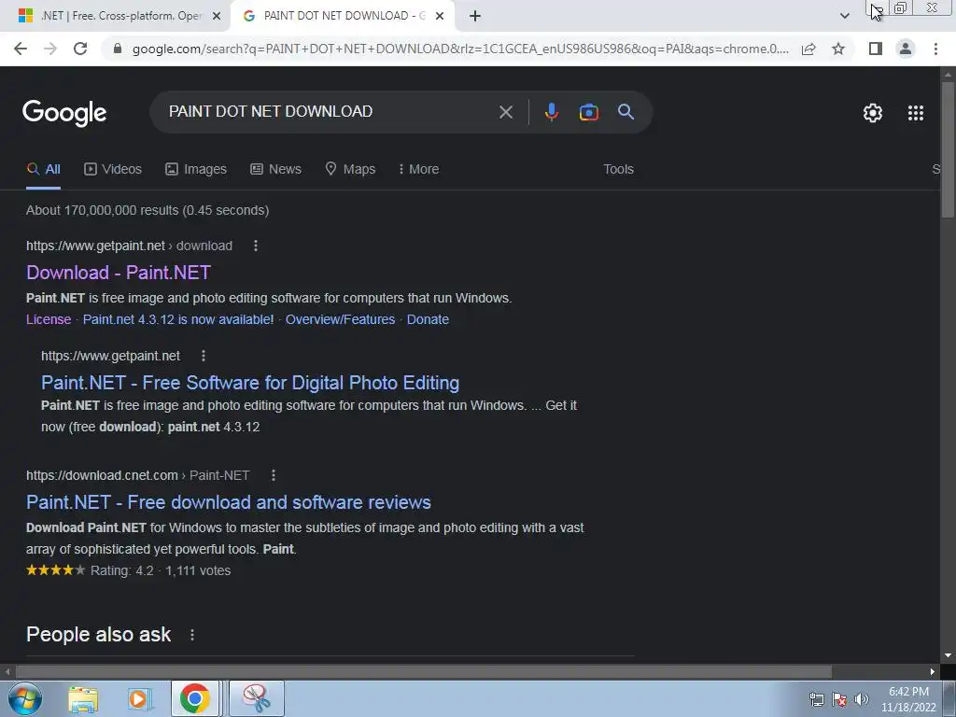Viewport: 956px width, 717px height.
Task: Close the PAINT DOT NET DOWNLOAD tab
Action: [440, 17]
